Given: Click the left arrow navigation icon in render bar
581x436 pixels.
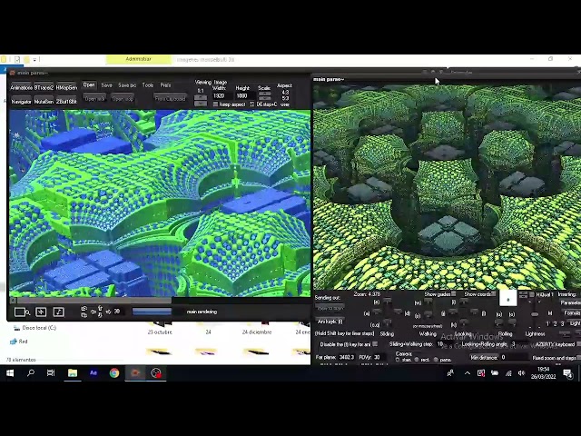Looking at the screenshot, I should click(94, 312).
